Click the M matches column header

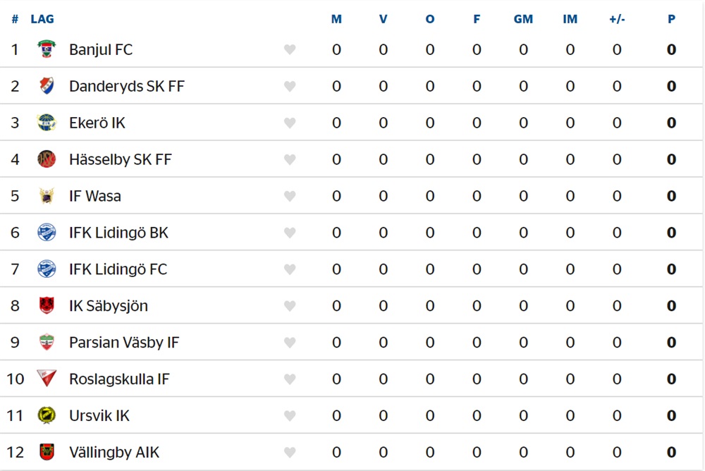tap(336, 19)
